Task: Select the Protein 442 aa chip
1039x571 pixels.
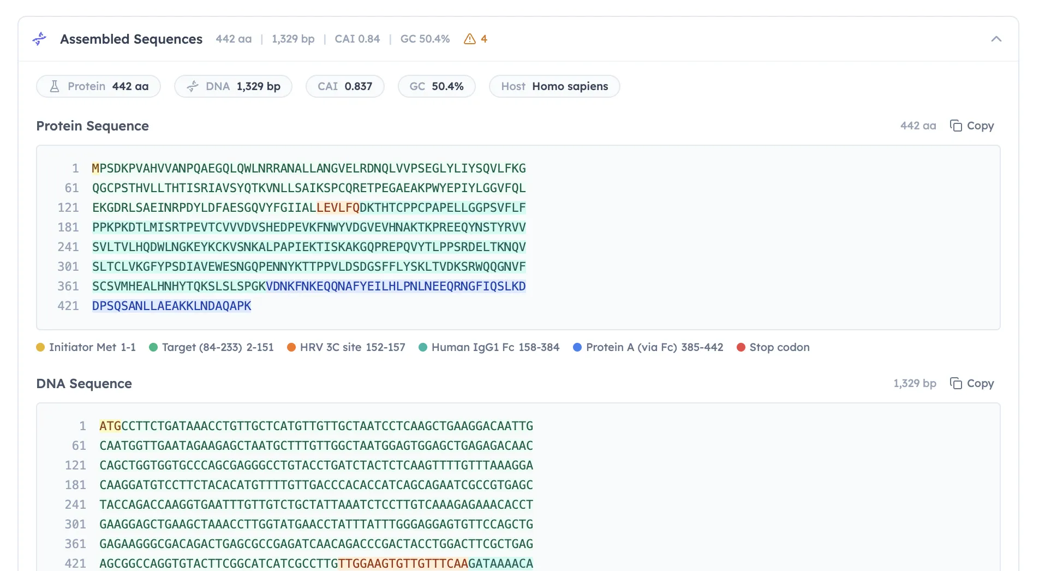Action: [x=98, y=86]
